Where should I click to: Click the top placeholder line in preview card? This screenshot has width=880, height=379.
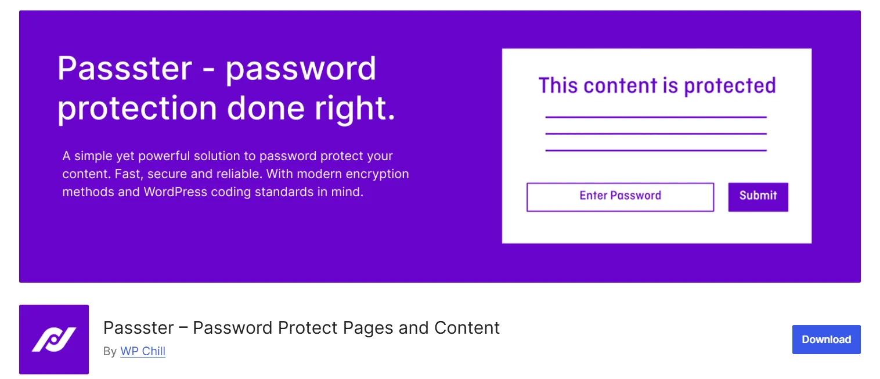(x=656, y=117)
